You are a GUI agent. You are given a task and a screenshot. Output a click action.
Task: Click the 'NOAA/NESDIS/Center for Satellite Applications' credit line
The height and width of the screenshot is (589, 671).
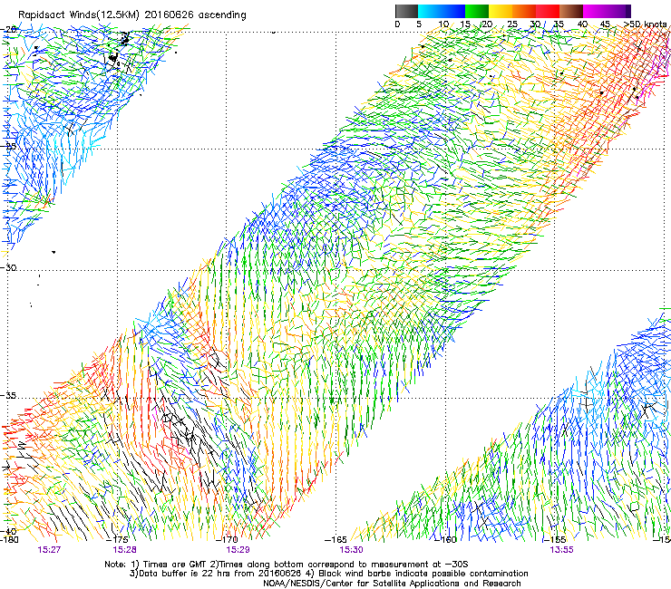(x=392, y=584)
